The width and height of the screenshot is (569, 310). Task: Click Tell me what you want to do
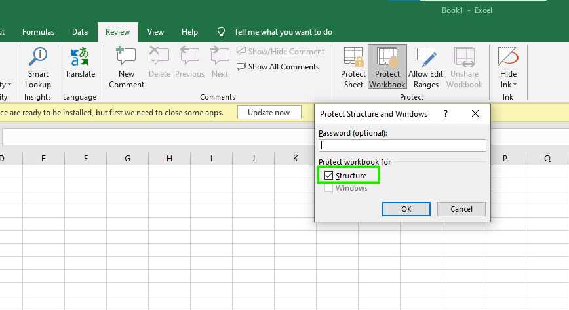point(283,32)
